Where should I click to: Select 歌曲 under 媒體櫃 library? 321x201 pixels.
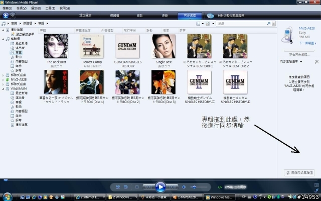(x=19, y=57)
